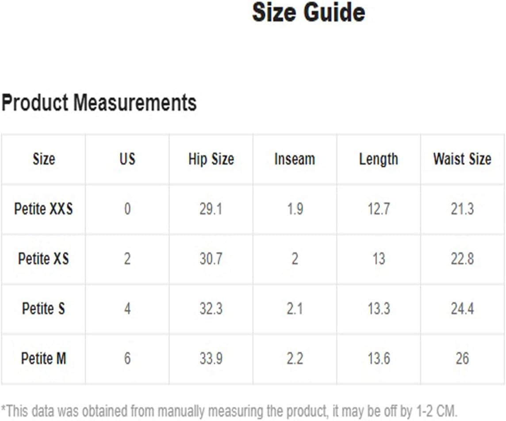506x421 pixels.
Task: Click the Petite M row label
Action: [43, 358]
